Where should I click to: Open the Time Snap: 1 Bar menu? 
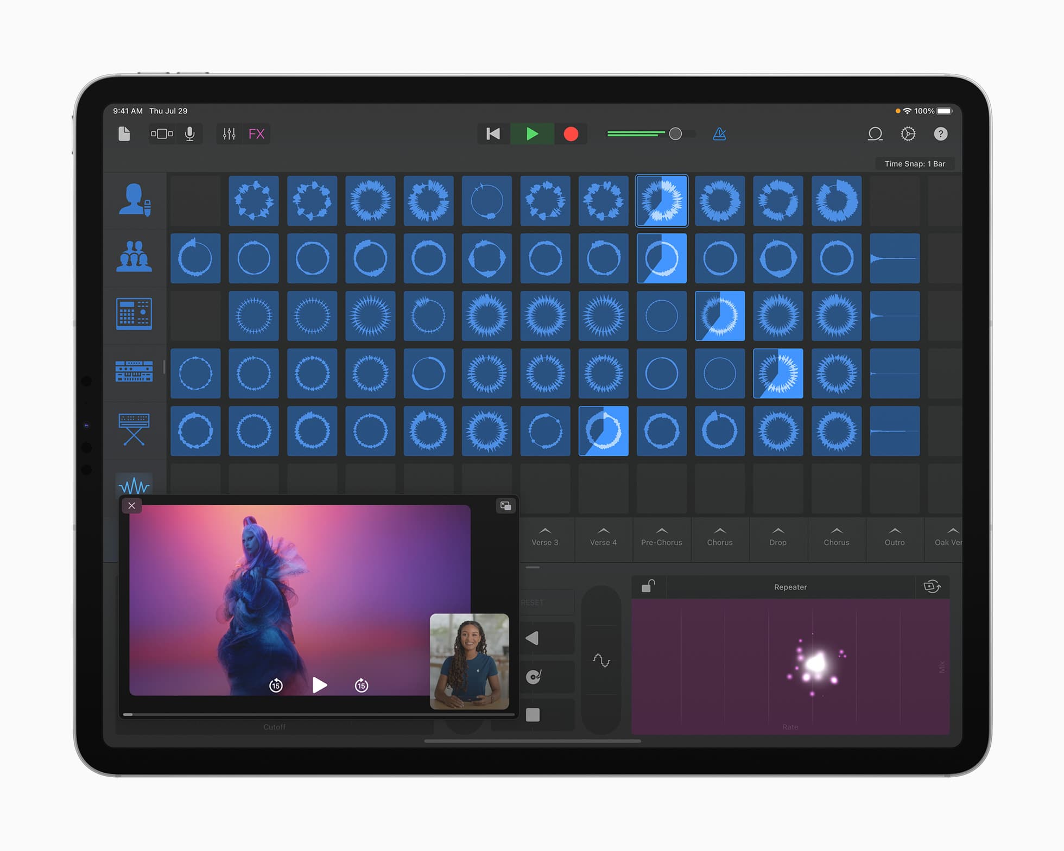(914, 164)
